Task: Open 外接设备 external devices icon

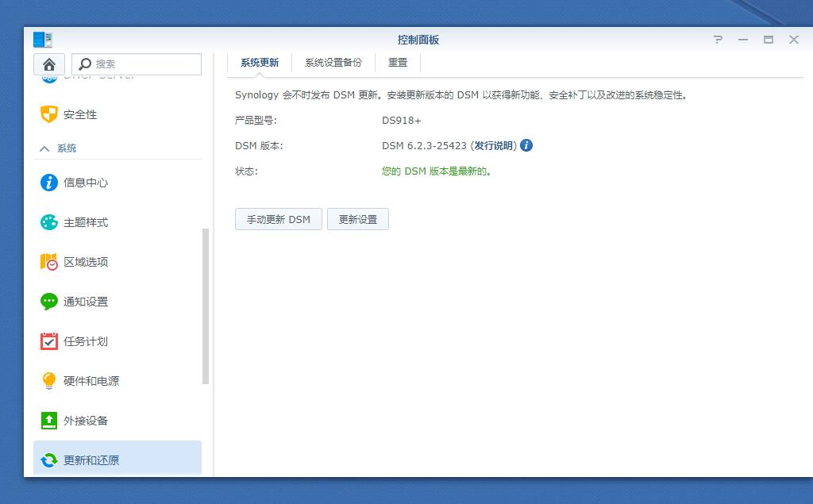Action: point(49,421)
